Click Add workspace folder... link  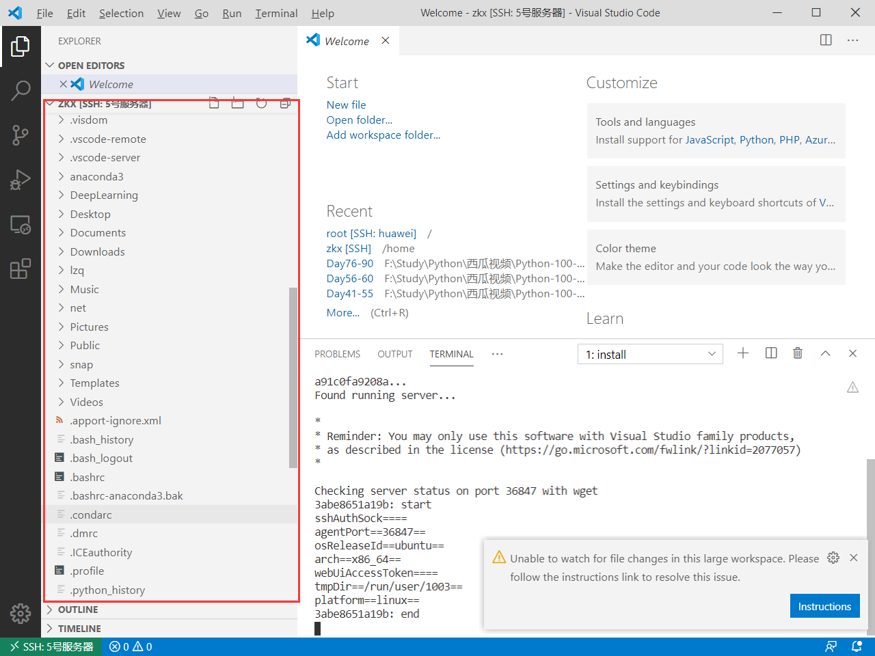tap(383, 135)
